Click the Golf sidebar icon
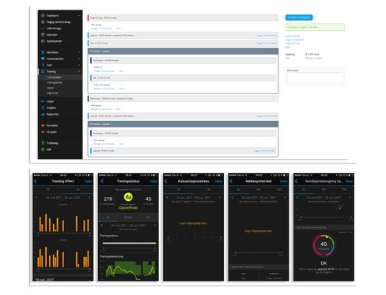The image size is (386, 295). point(43,65)
